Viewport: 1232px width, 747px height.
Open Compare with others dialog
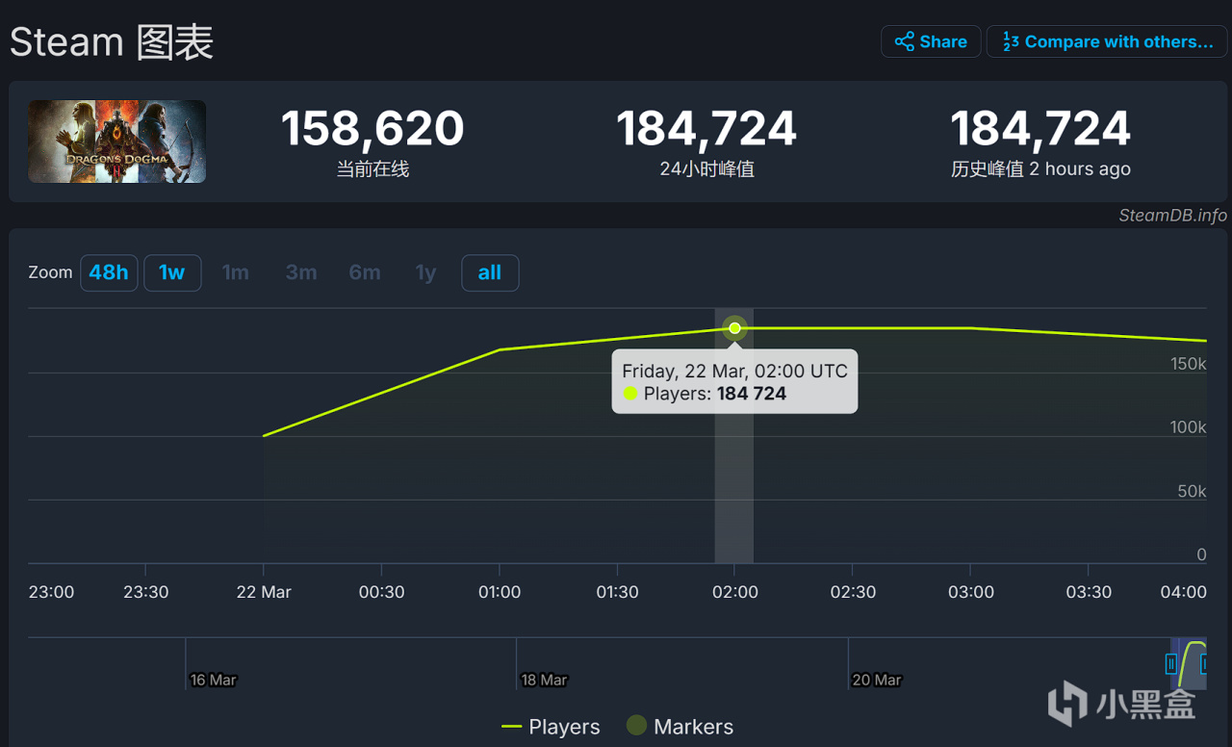click(x=1107, y=41)
